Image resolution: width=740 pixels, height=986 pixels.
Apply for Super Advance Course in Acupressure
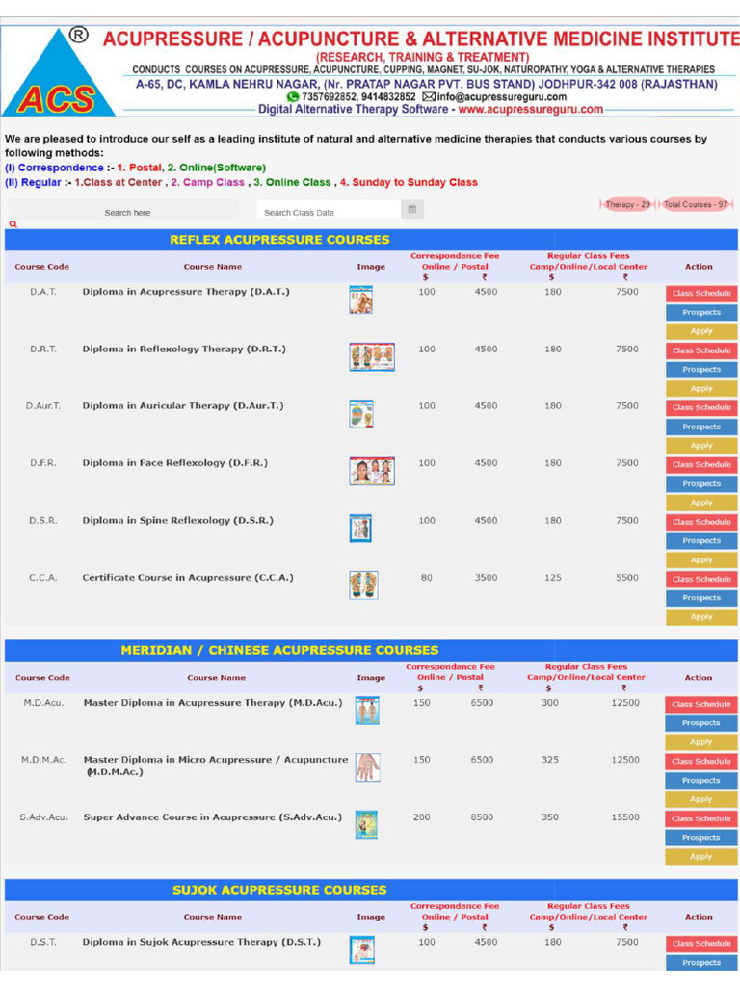coord(701,857)
